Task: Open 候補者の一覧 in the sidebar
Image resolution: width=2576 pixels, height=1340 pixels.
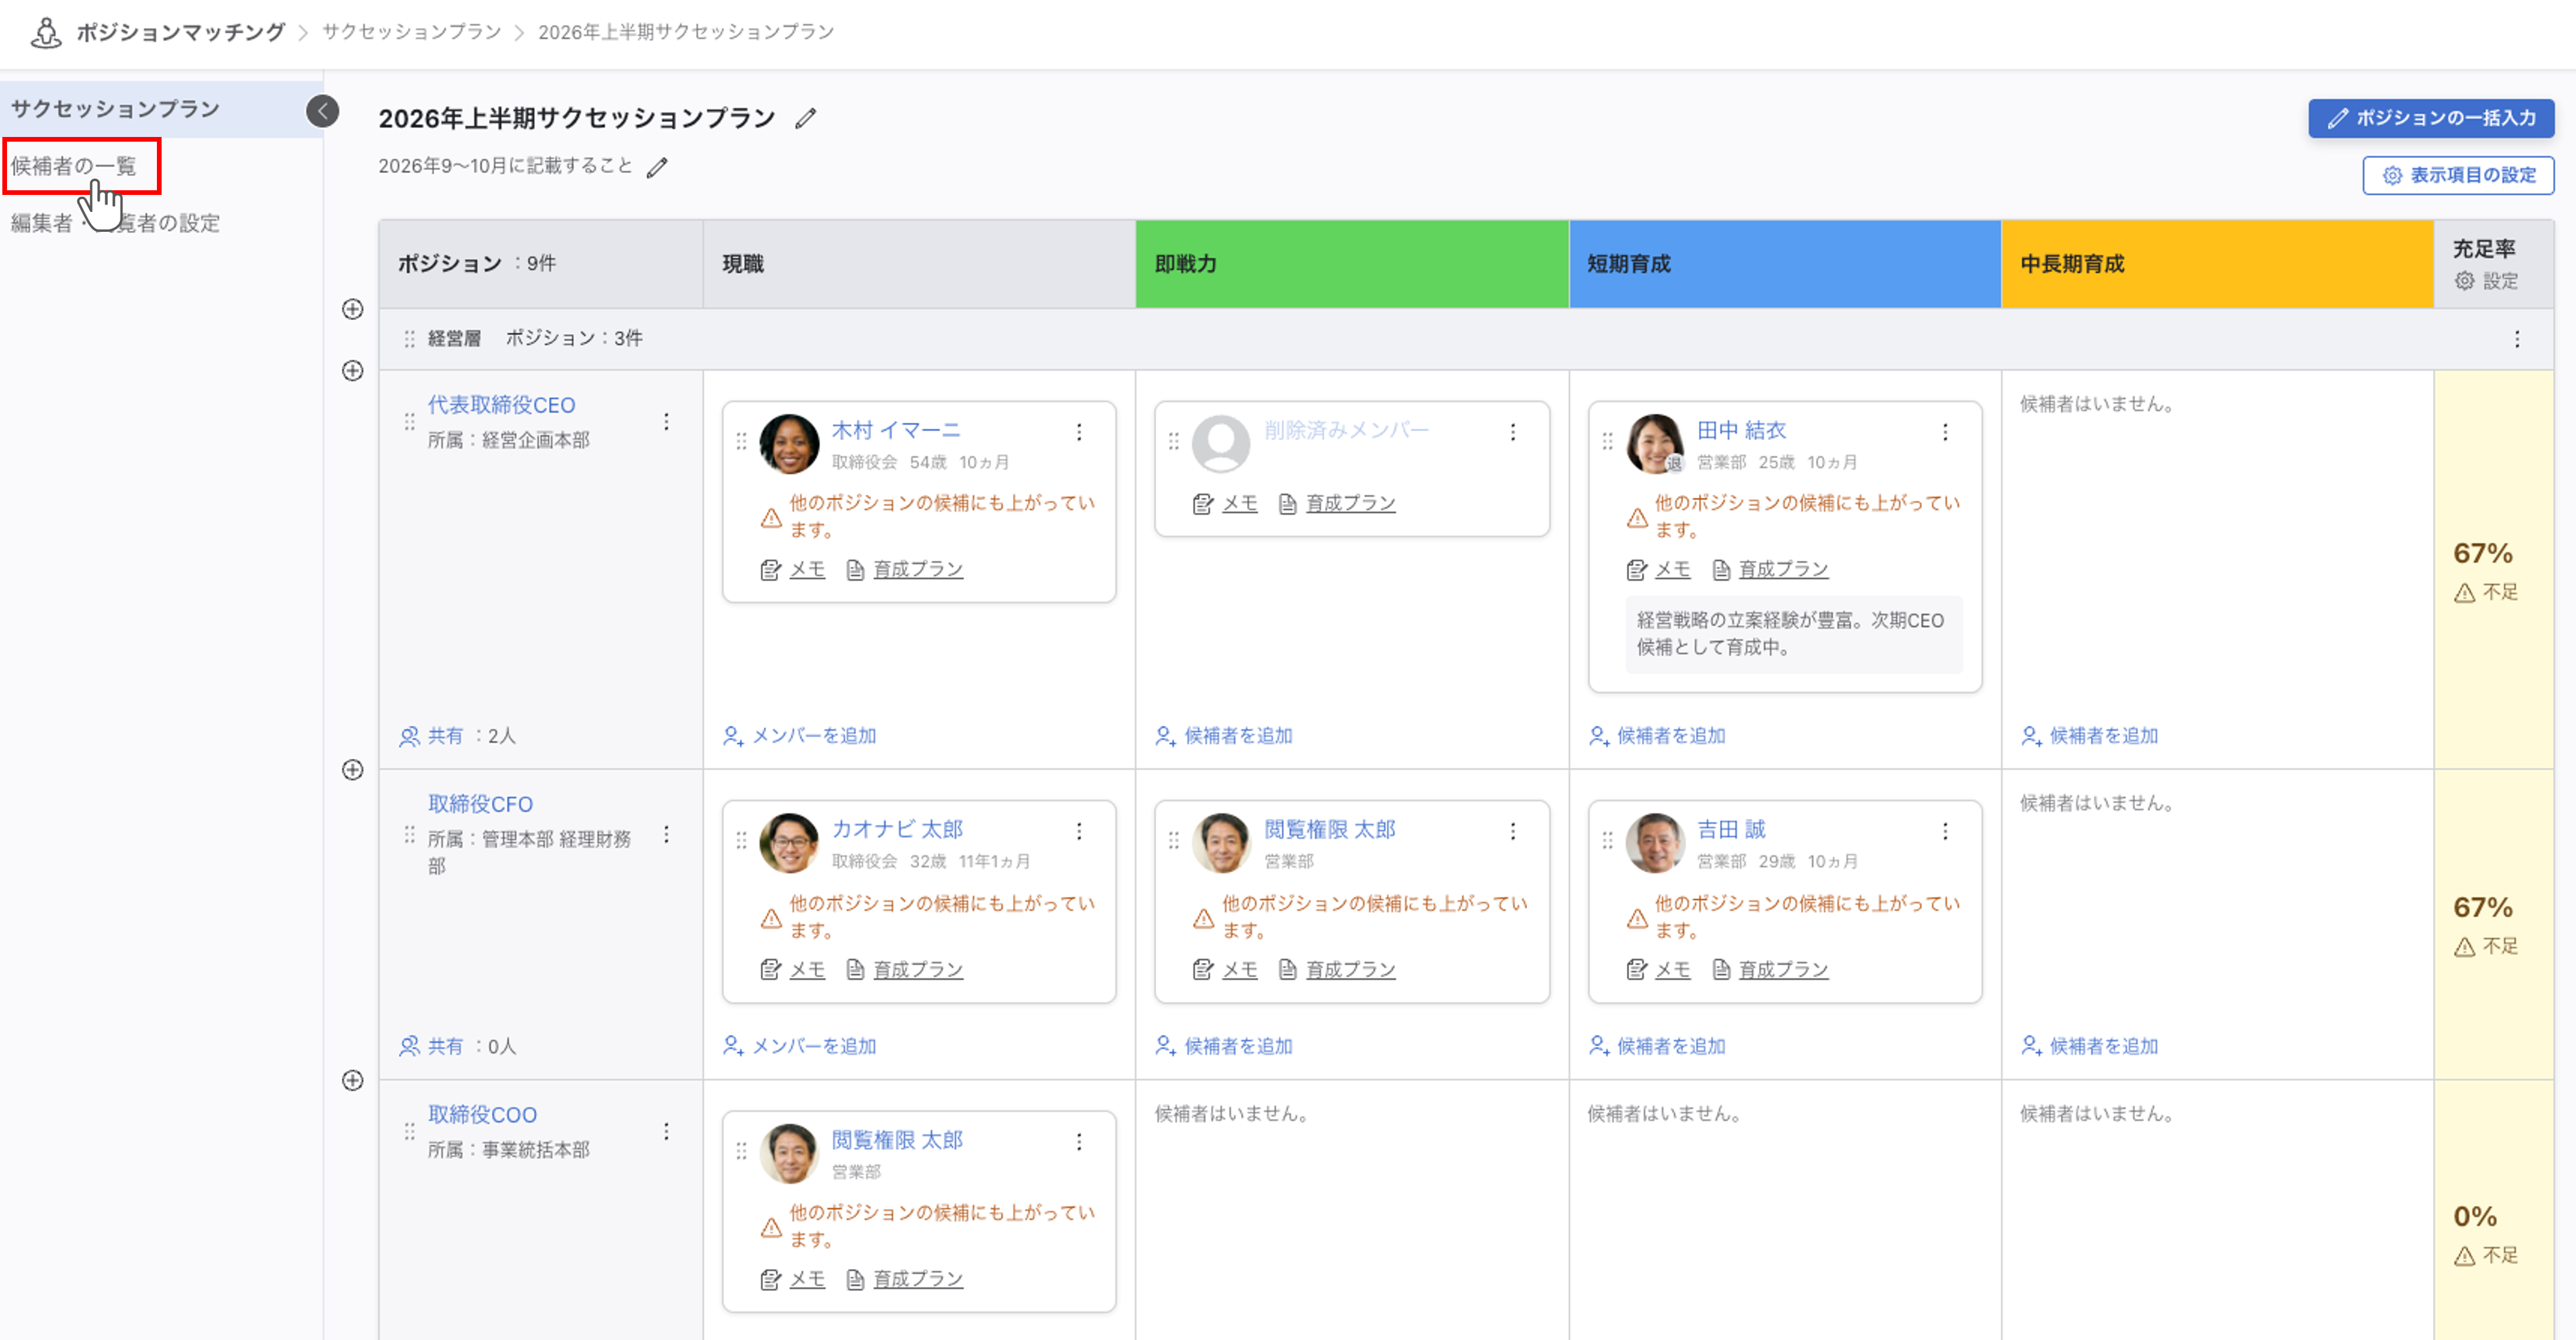Action: click(x=73, y=166)
